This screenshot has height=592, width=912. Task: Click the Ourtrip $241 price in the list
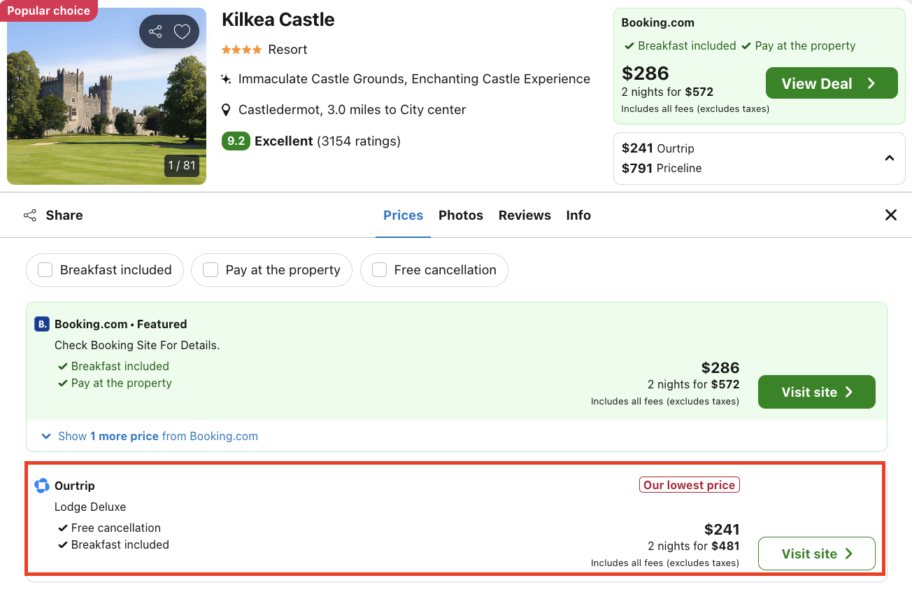pyautogui.click(x=722, y=529)
